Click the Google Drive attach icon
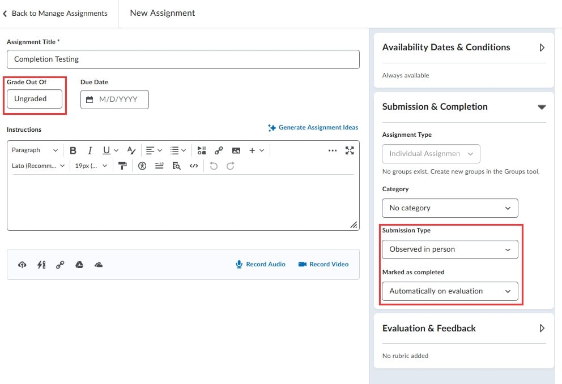 79,265
